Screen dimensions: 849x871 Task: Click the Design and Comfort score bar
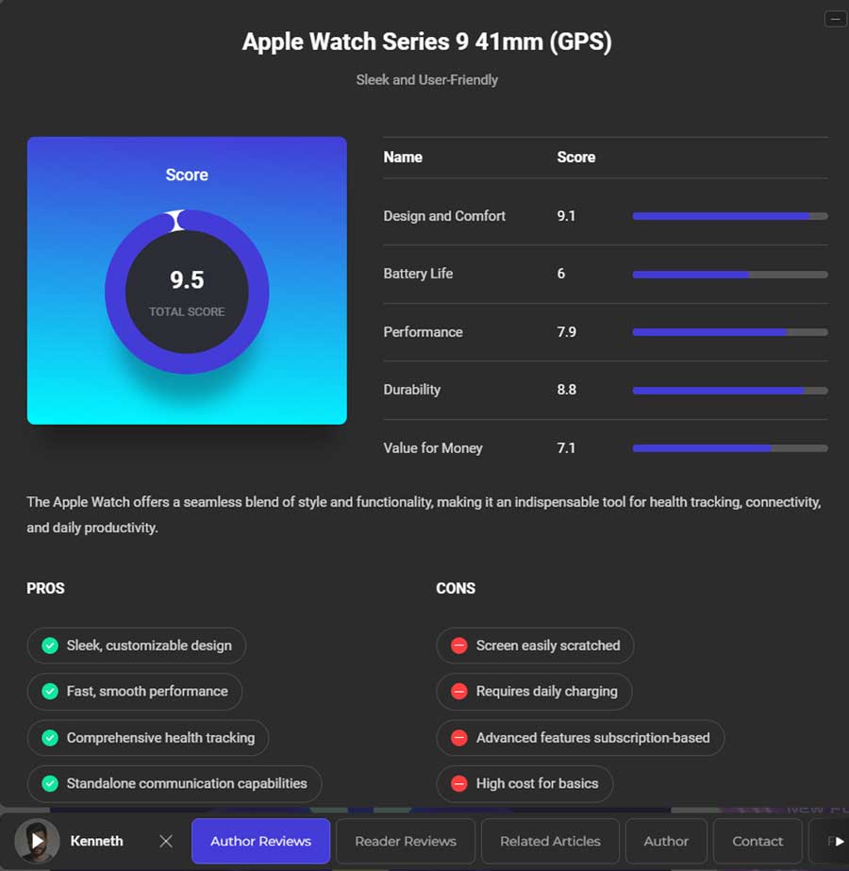730,216
